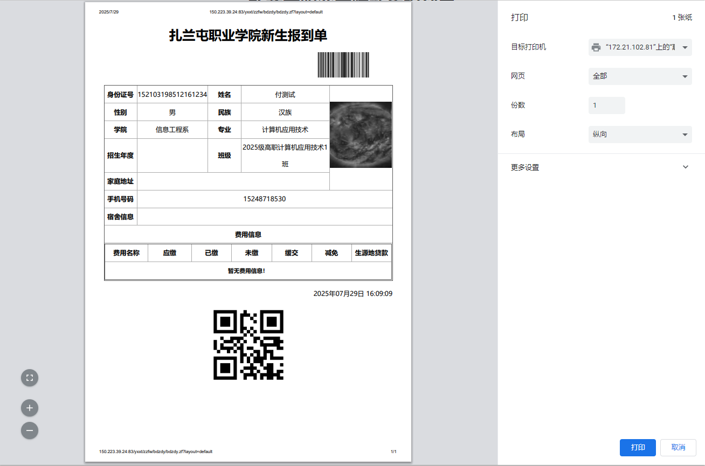
Task: Click the 身份证号 label cell
Action: (121, 95)
